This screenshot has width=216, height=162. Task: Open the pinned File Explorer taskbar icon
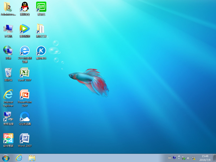tap(32, 158)
